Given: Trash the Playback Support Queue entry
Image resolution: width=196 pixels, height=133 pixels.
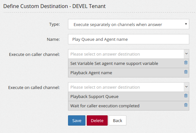Looking at the screenshot, I should coord(186,96).
